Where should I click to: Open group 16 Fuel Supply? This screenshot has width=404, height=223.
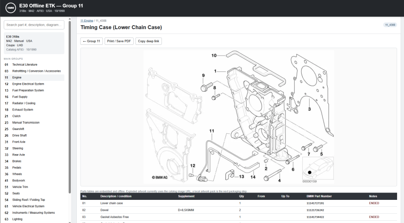(x=34, y=97)
